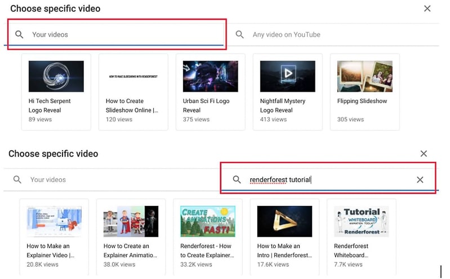Click the '375 views' count
This screenshot has height=279, width=450.
pos(197,120)
